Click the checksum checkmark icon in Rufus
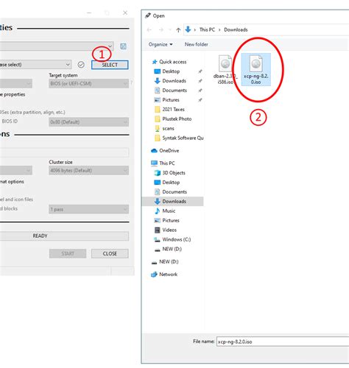349x368 pixels. click(x=81, y=65)
